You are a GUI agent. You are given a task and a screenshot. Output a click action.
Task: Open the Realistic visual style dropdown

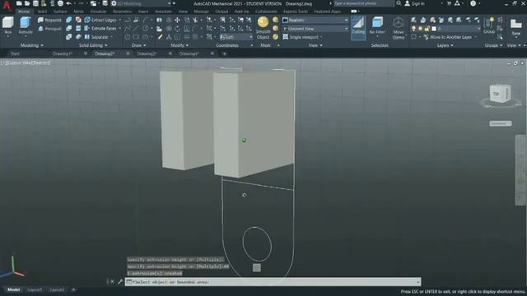pos(315,20)
